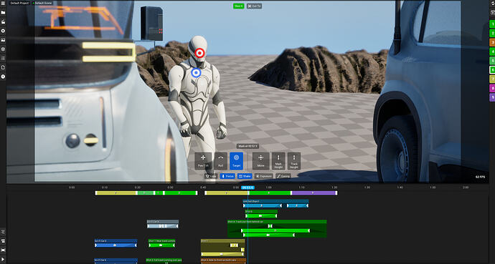Click the 62 FPS readout in viewport
495x264 pixels.
pos(480,177)
